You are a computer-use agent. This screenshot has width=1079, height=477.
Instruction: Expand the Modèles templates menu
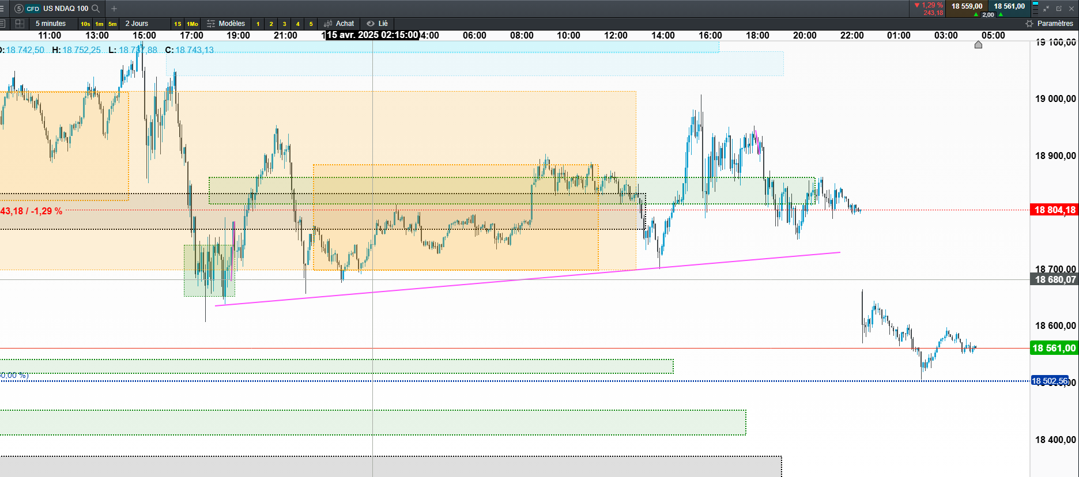[226, 24]
